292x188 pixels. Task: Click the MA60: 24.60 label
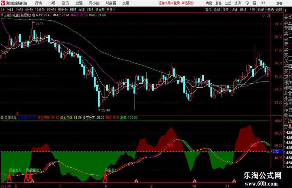(97, 15)
